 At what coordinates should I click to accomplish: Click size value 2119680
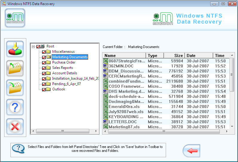pyautogui.click(x=175, y=81)
